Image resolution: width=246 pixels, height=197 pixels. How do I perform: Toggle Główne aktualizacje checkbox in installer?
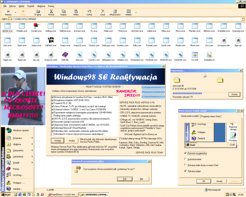[52, 97]
